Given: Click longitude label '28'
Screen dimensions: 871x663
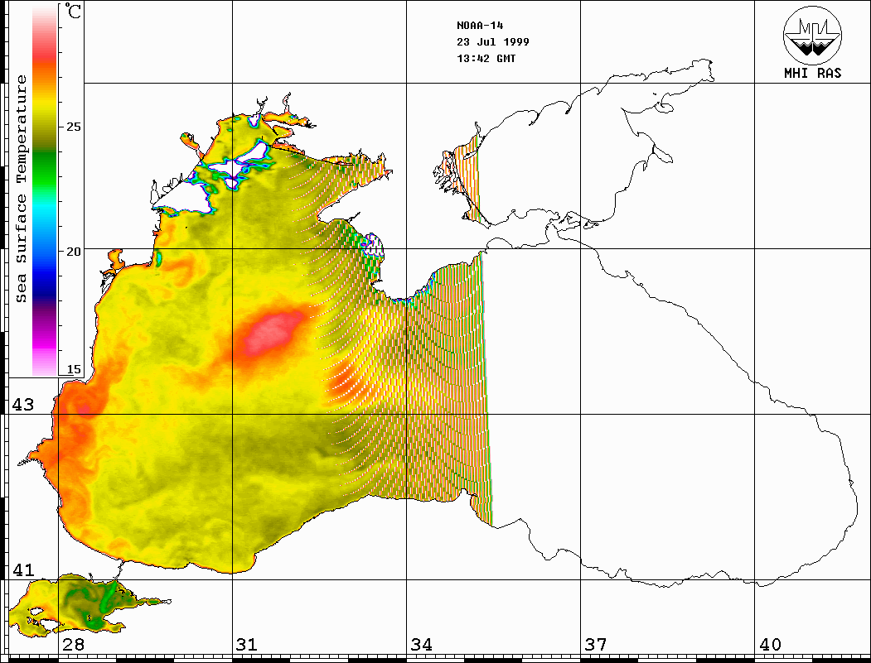Looking at the screenshot, I should click(x=73, y=644).
